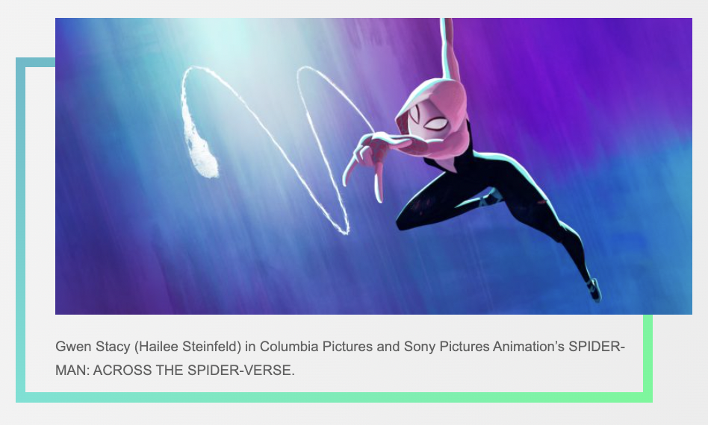
Task: Click "Sony Pictures Animation's" in the caption
Action: tap(484, 347)
